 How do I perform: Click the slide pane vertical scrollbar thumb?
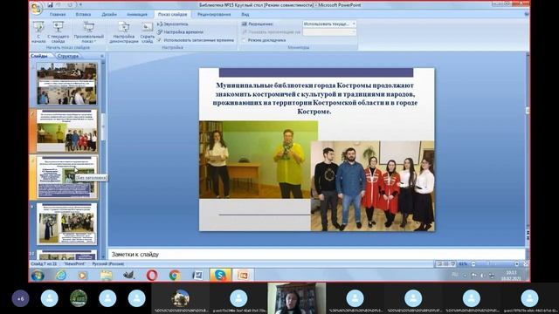(x=103, y=126)
